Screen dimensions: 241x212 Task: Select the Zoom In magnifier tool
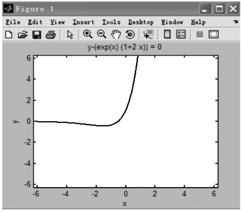[x=88, y=34]
